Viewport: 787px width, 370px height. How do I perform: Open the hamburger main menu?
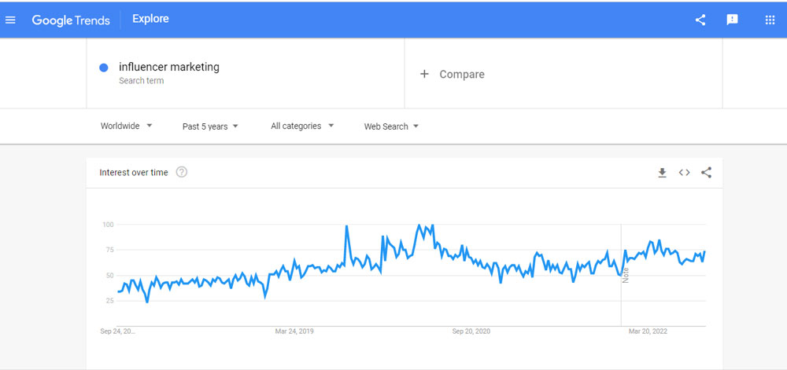[x=10, y=20]
